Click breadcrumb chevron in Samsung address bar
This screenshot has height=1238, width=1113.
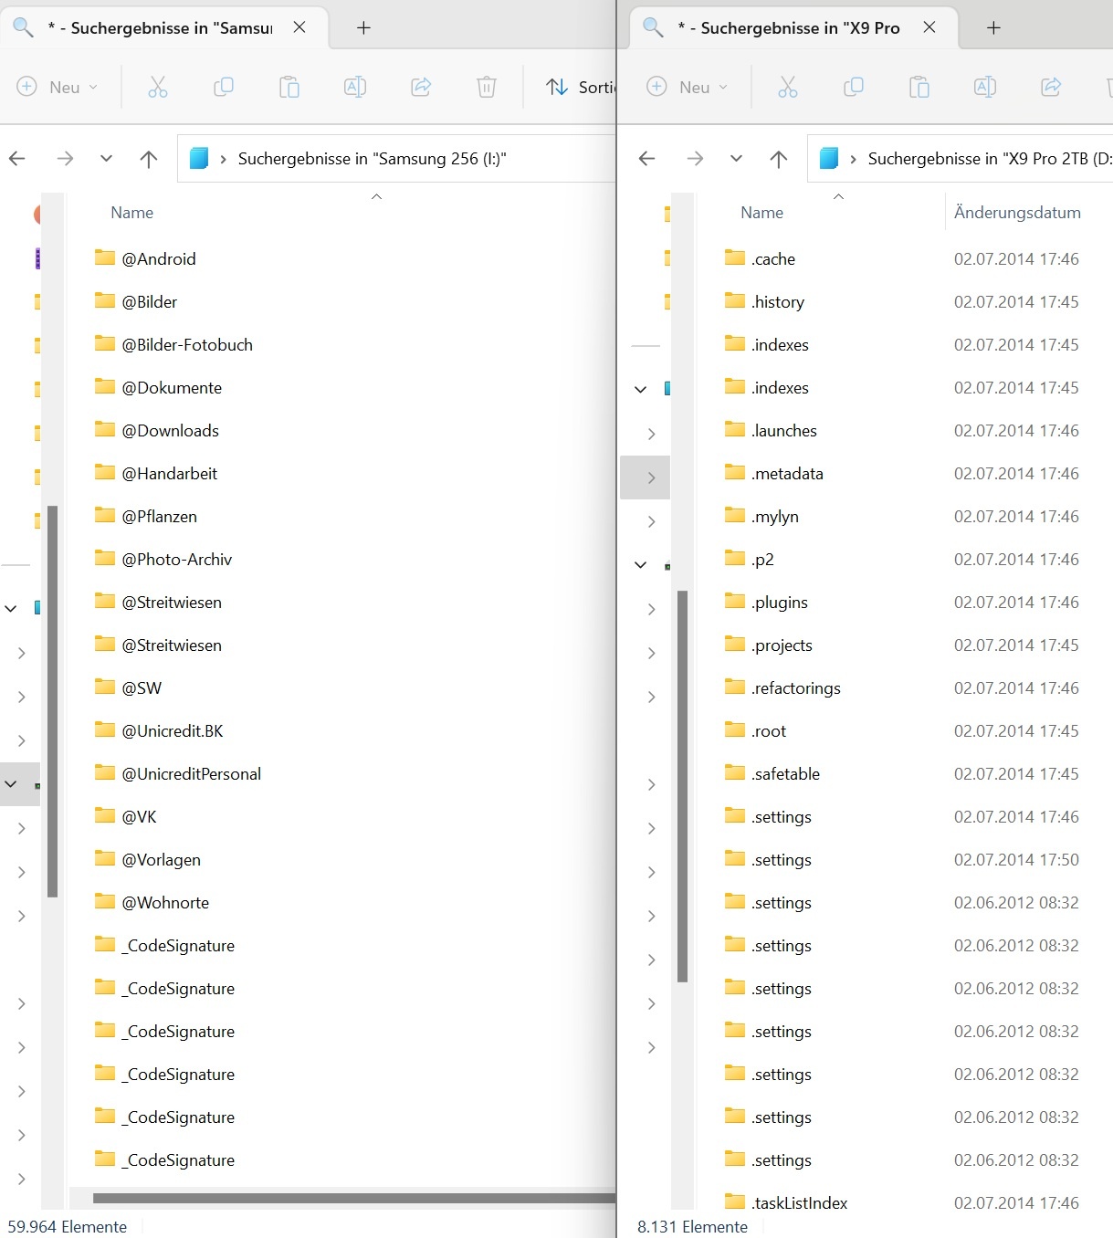click(223, 159)
